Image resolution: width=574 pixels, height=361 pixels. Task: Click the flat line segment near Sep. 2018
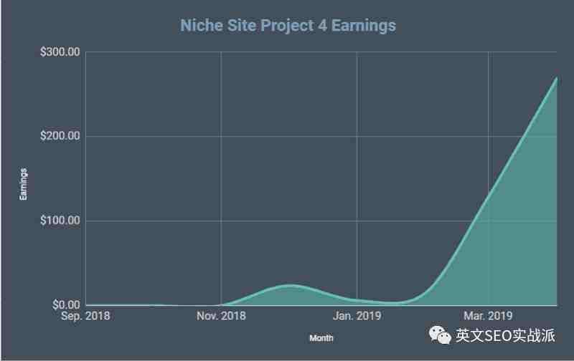point(121,304)
